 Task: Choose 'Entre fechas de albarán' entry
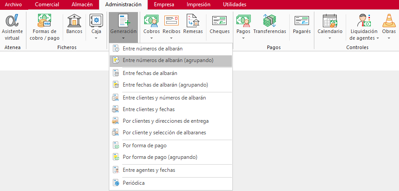(171, 73)
